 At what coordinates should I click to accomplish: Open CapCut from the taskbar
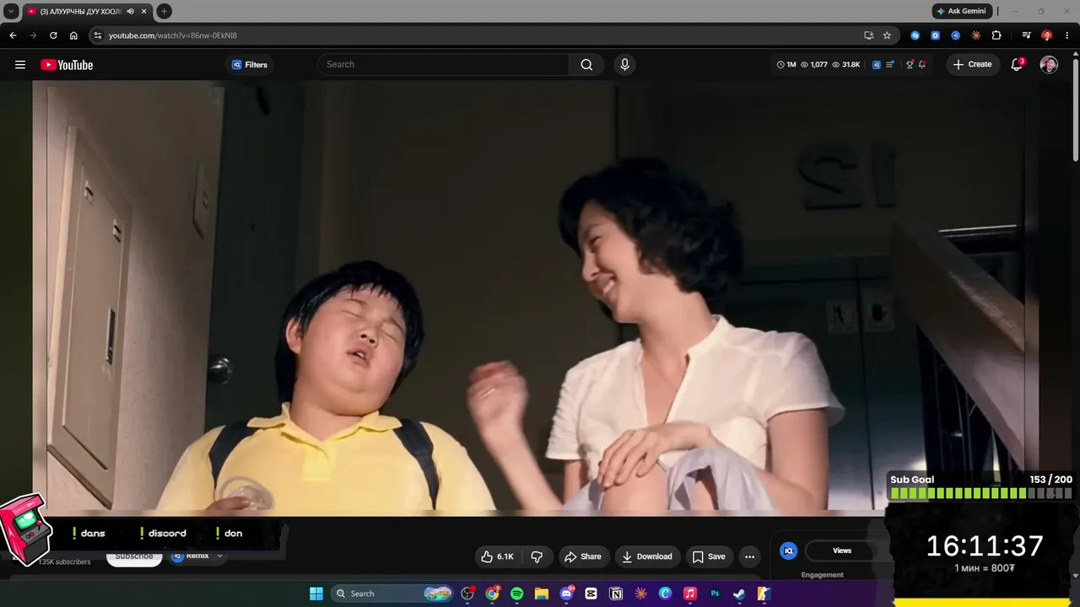pos(591,594)
